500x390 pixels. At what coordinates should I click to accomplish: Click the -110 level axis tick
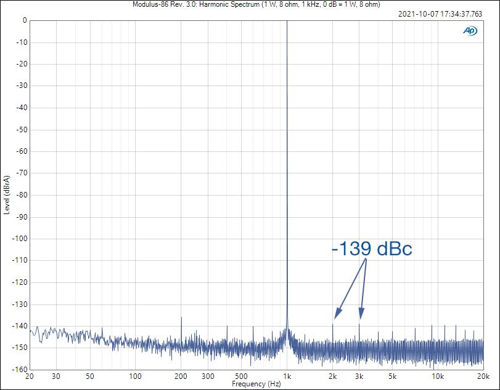[20, 260]
